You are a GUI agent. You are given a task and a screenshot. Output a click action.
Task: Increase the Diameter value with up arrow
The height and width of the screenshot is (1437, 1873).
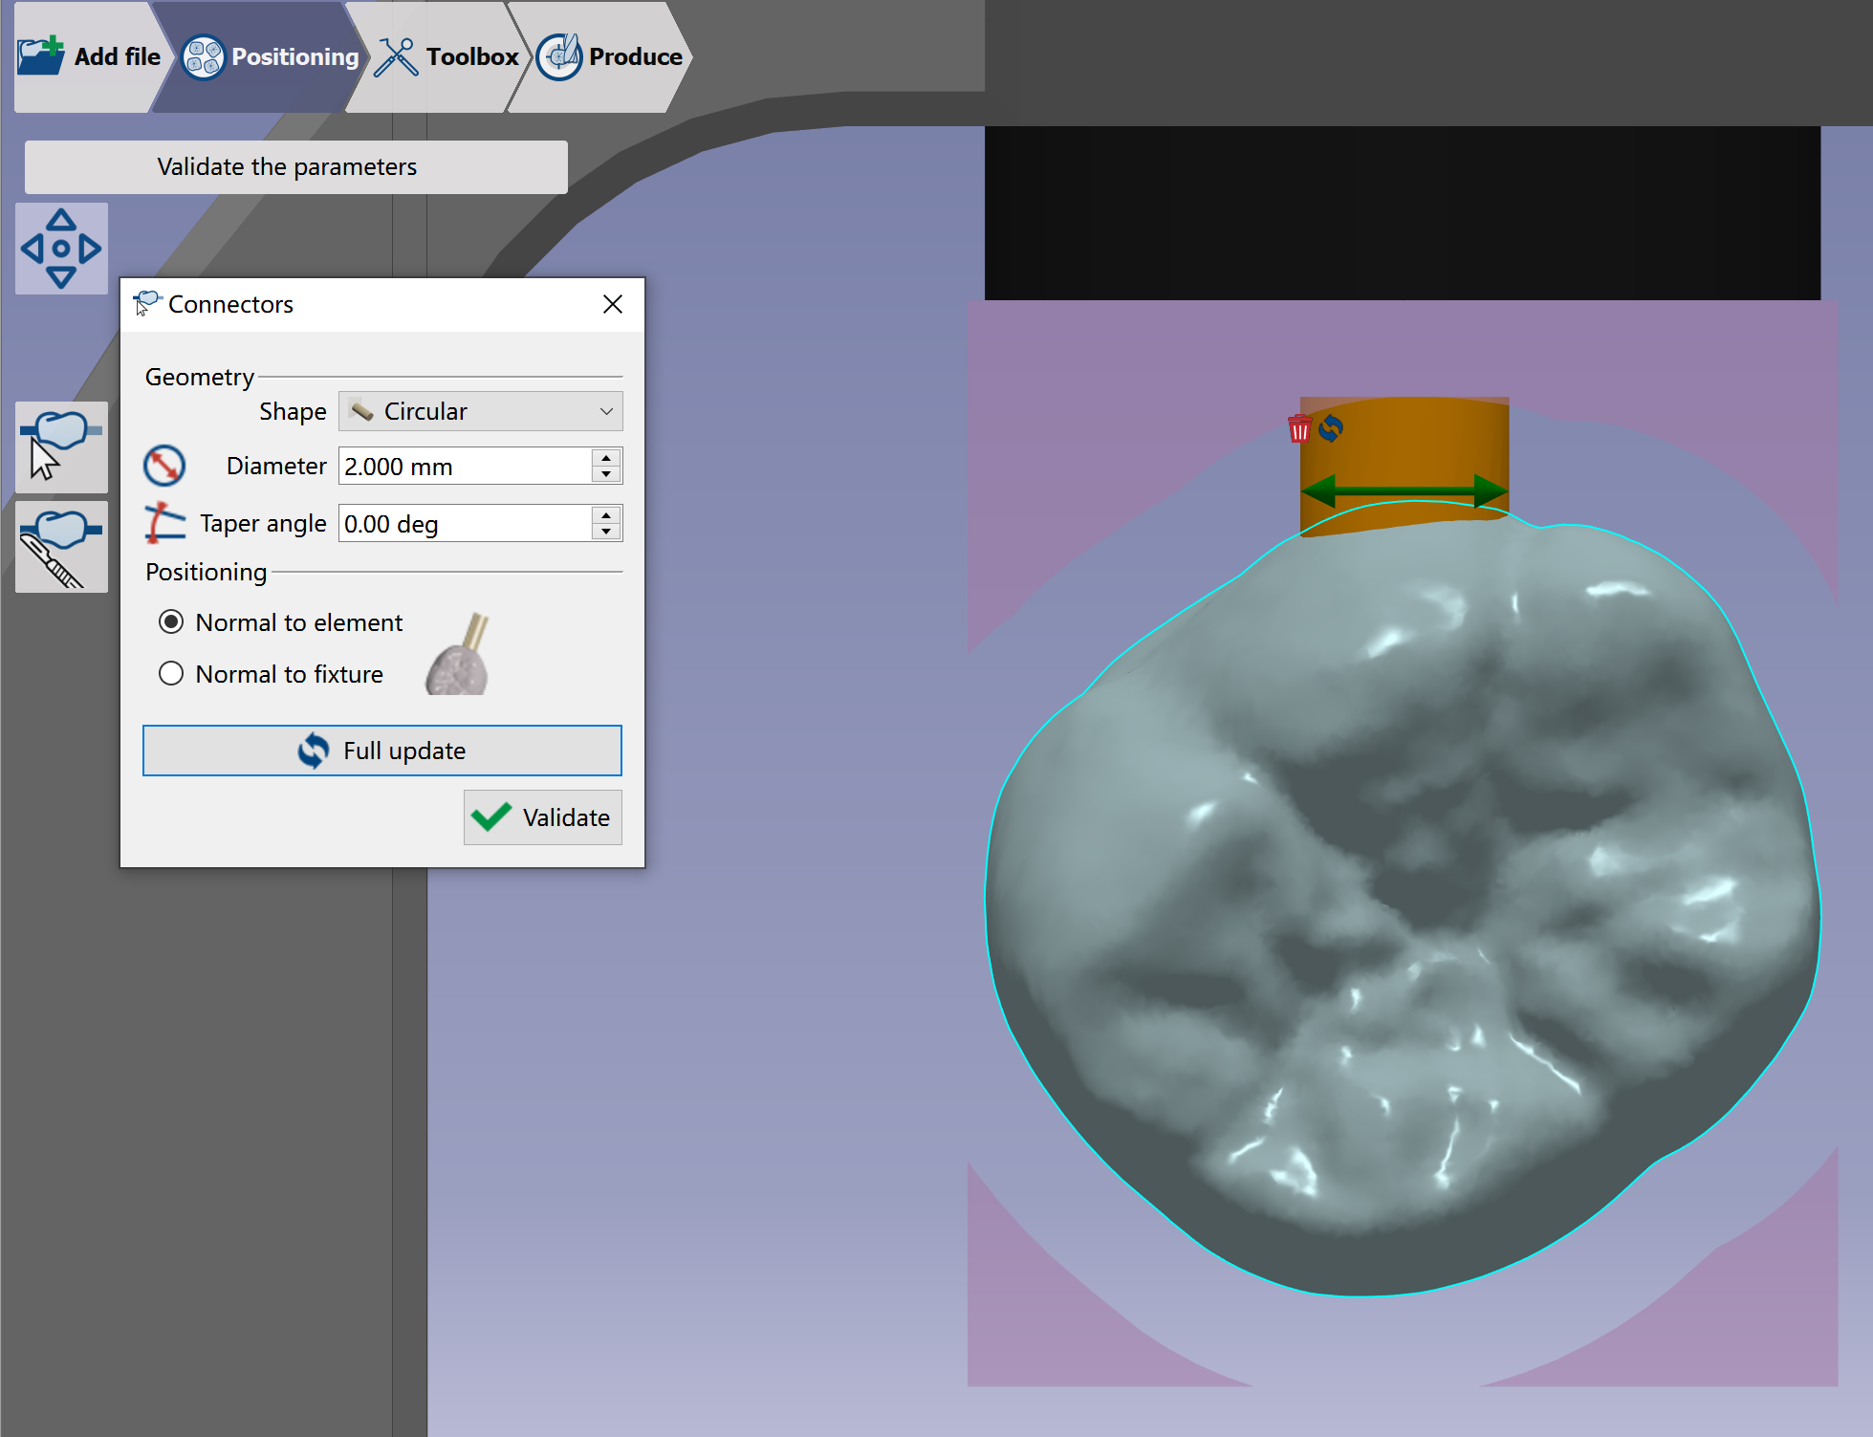coord(606,457)
